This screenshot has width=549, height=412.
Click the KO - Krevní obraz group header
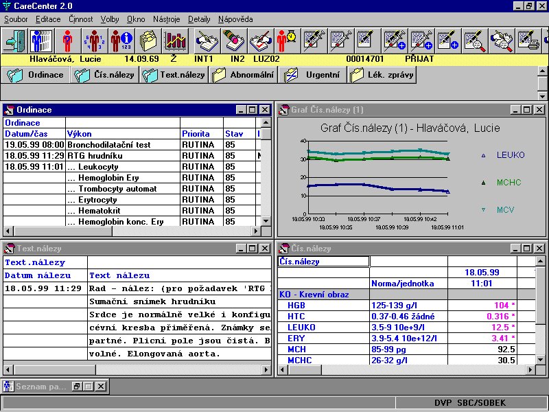[x=314, y=295]
